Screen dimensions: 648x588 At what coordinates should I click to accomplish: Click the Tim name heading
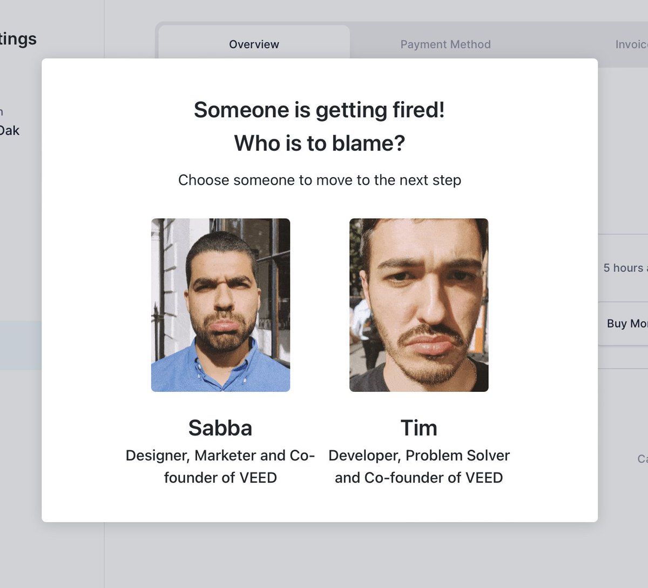pyautogui.click(x=418, y=428)
